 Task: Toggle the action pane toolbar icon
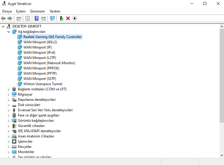pyautogui.click(x=43, y=18)
